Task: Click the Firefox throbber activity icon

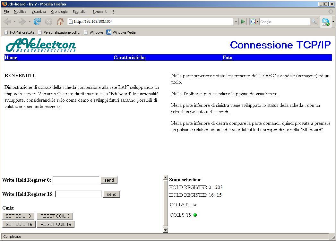Action: (x=331, y=12)
